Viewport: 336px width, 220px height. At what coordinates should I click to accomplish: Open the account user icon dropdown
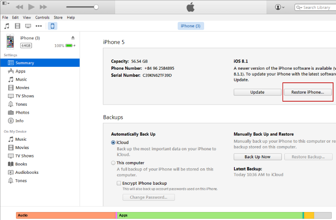[x=280, y=7]
